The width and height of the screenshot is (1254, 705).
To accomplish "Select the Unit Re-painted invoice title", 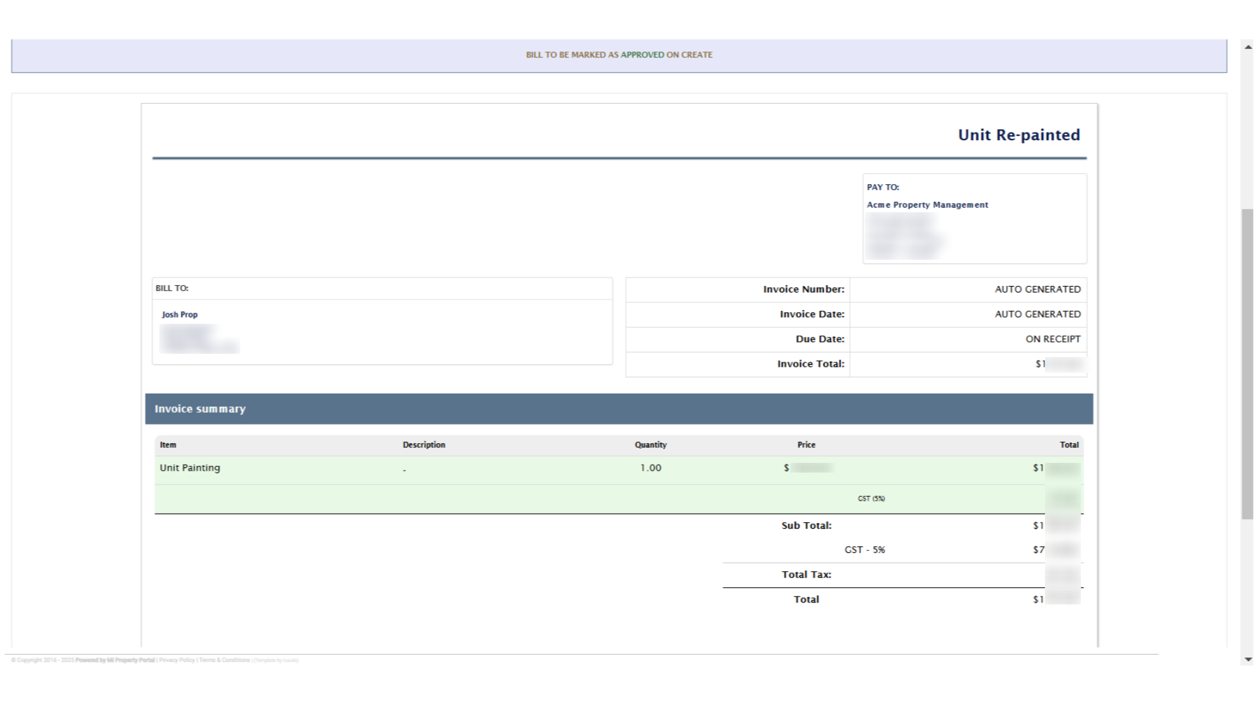I will tap(1018, 135).
